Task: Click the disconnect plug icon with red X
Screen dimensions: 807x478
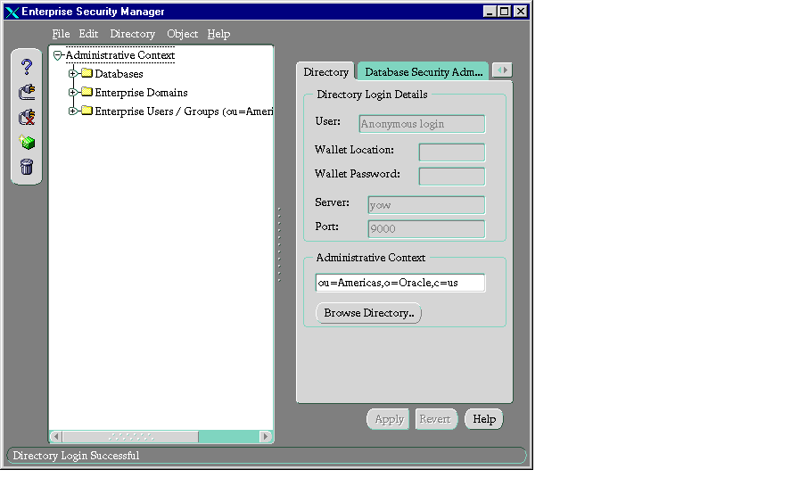Action: click(27, 117)
